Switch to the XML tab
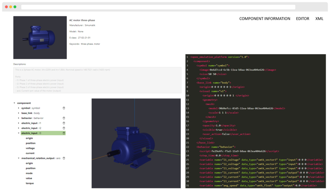Screen dimensions: 330x196 pyautogui.click(x=319, y=19)
